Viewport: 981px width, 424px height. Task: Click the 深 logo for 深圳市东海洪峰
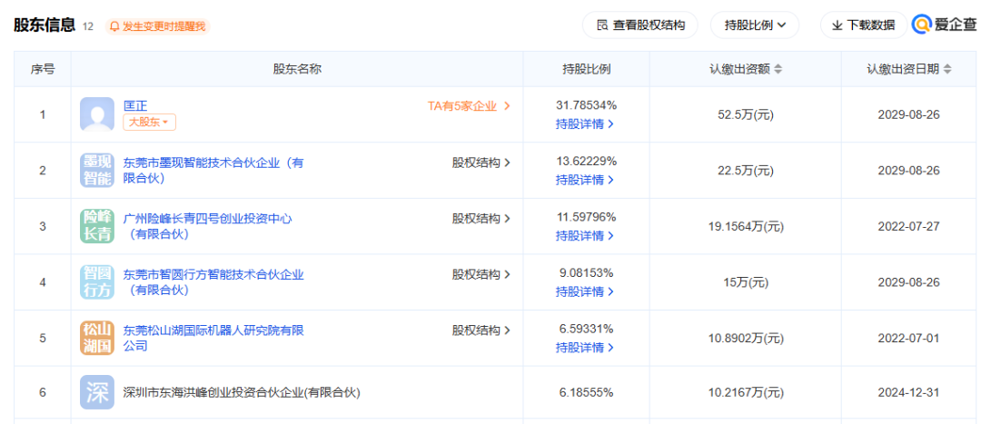97,392
